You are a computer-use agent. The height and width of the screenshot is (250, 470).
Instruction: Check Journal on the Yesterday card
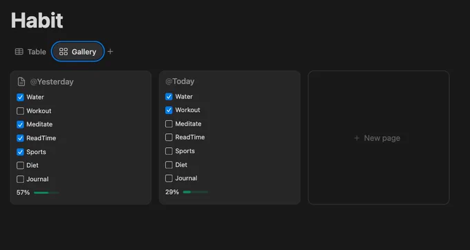point(20,180)
